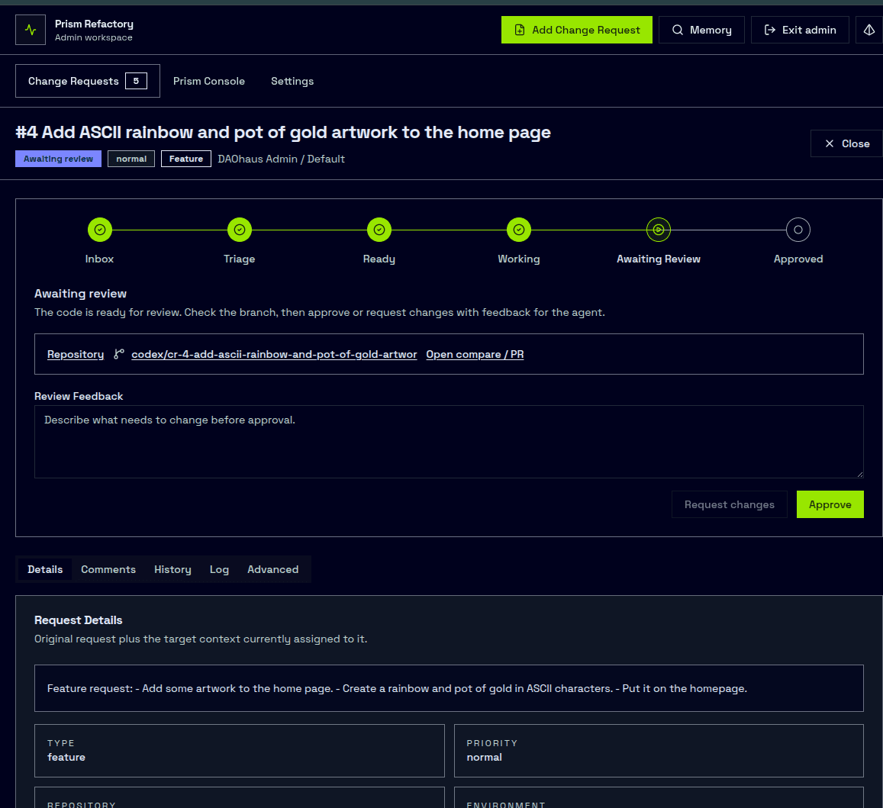Switch to the Comments tab

click(108, 569)
